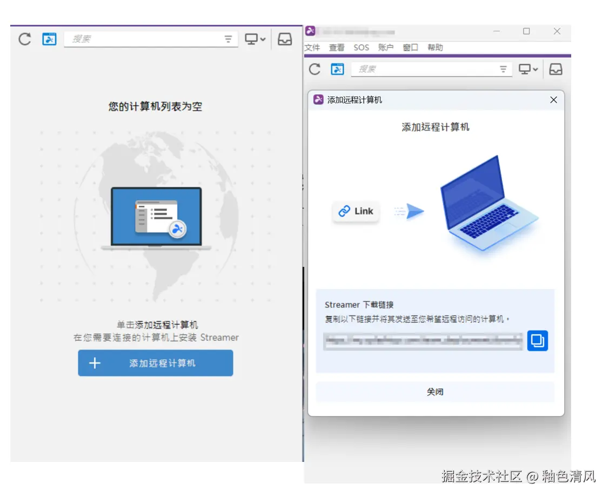Click the Link chip illustration
The image size is (609, 497).
click(x=356, y=211)
